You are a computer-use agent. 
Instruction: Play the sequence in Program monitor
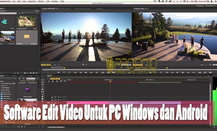(x=183, y=72)
